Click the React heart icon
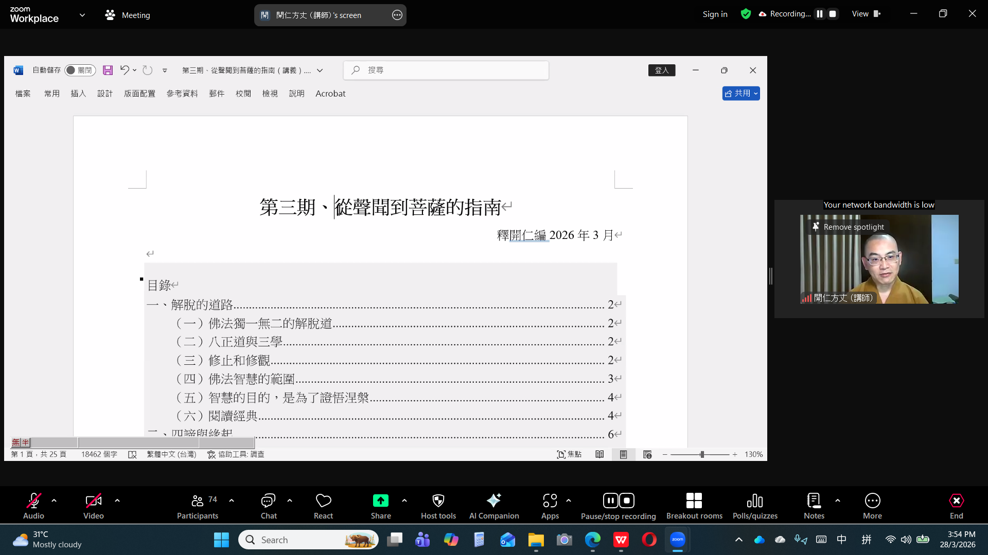Screen dimensions: 988x555 [323, 501]
